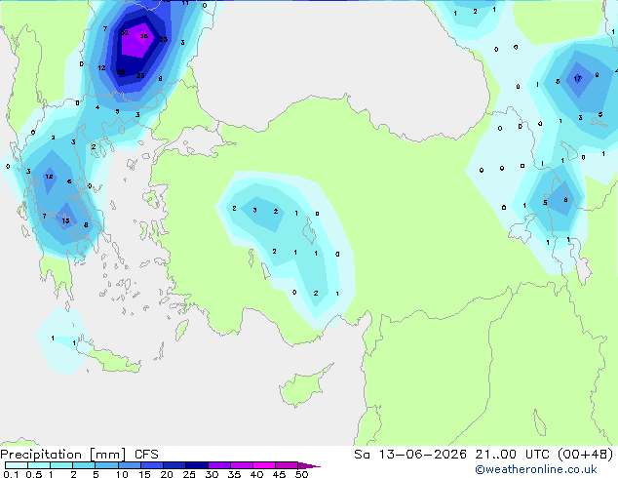Click the 45–50 mm legend color swatch
Screen dimensions: 618x478
pos(287,465)
